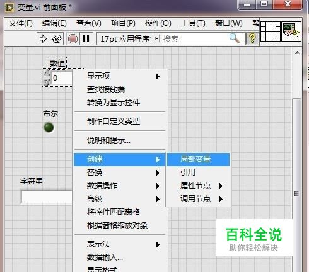Expand 属性节点 submenu
Viewport: 309px width, 272px height.
pos(199,186)
